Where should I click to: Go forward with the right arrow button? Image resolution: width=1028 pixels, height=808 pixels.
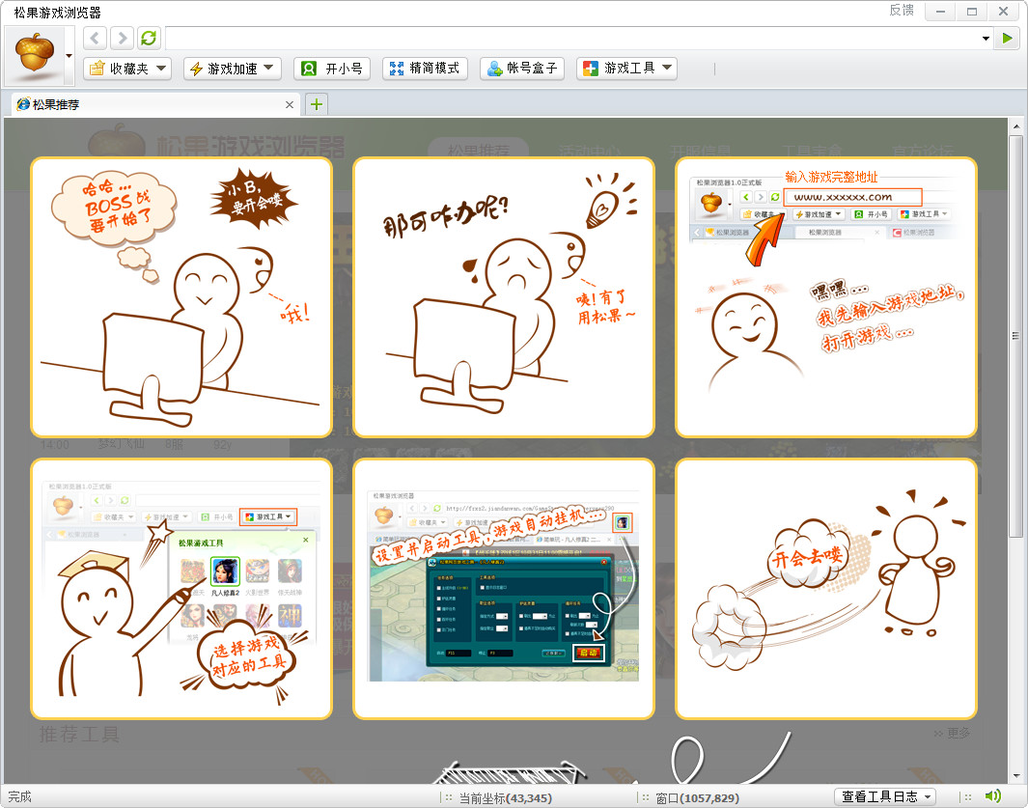click(x=122, y=38)
